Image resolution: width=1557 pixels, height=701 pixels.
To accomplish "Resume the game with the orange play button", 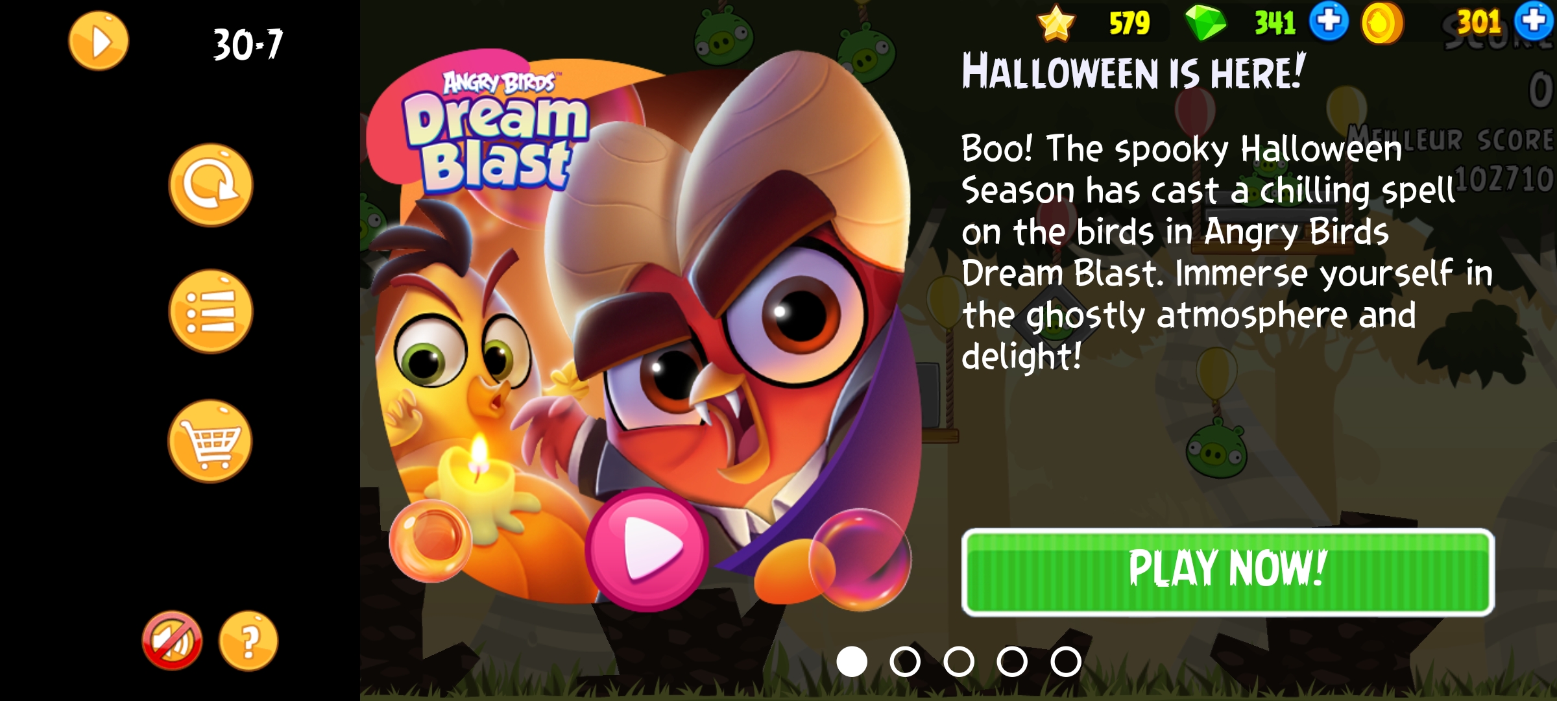I will coord(99,41).
